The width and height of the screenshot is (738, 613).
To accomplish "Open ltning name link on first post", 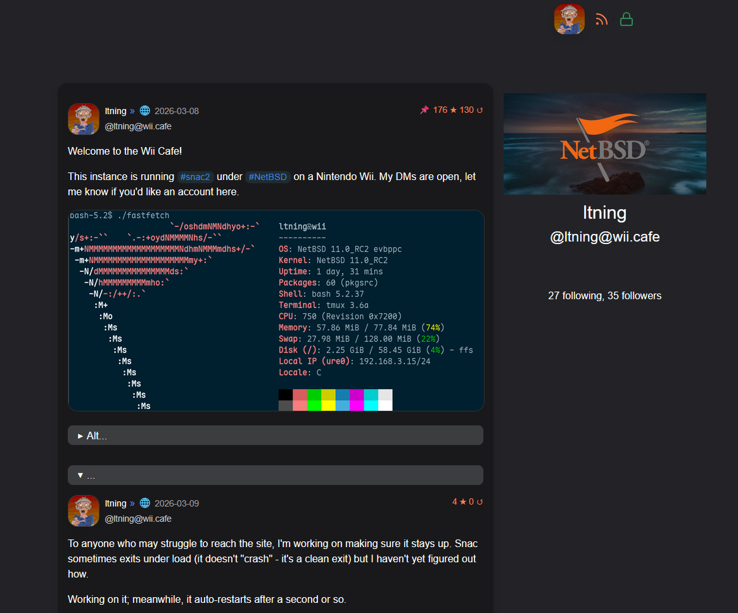I will coord(115,111).
